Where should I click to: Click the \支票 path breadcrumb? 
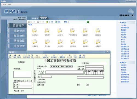tap(30, 25)
